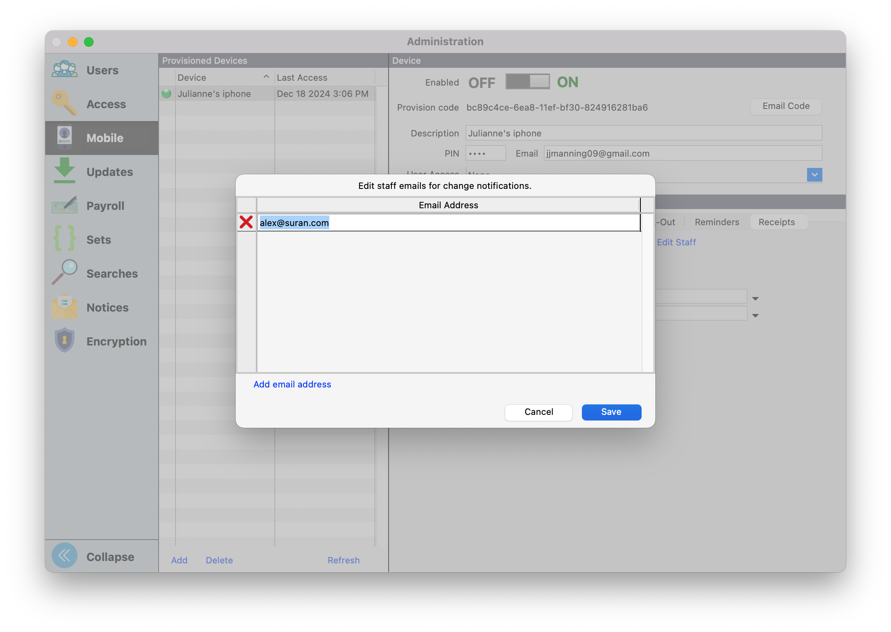Open Searches via the magnifying glass icon
The width and height of the screenshot is (891, 632).
tap(65, 272)
